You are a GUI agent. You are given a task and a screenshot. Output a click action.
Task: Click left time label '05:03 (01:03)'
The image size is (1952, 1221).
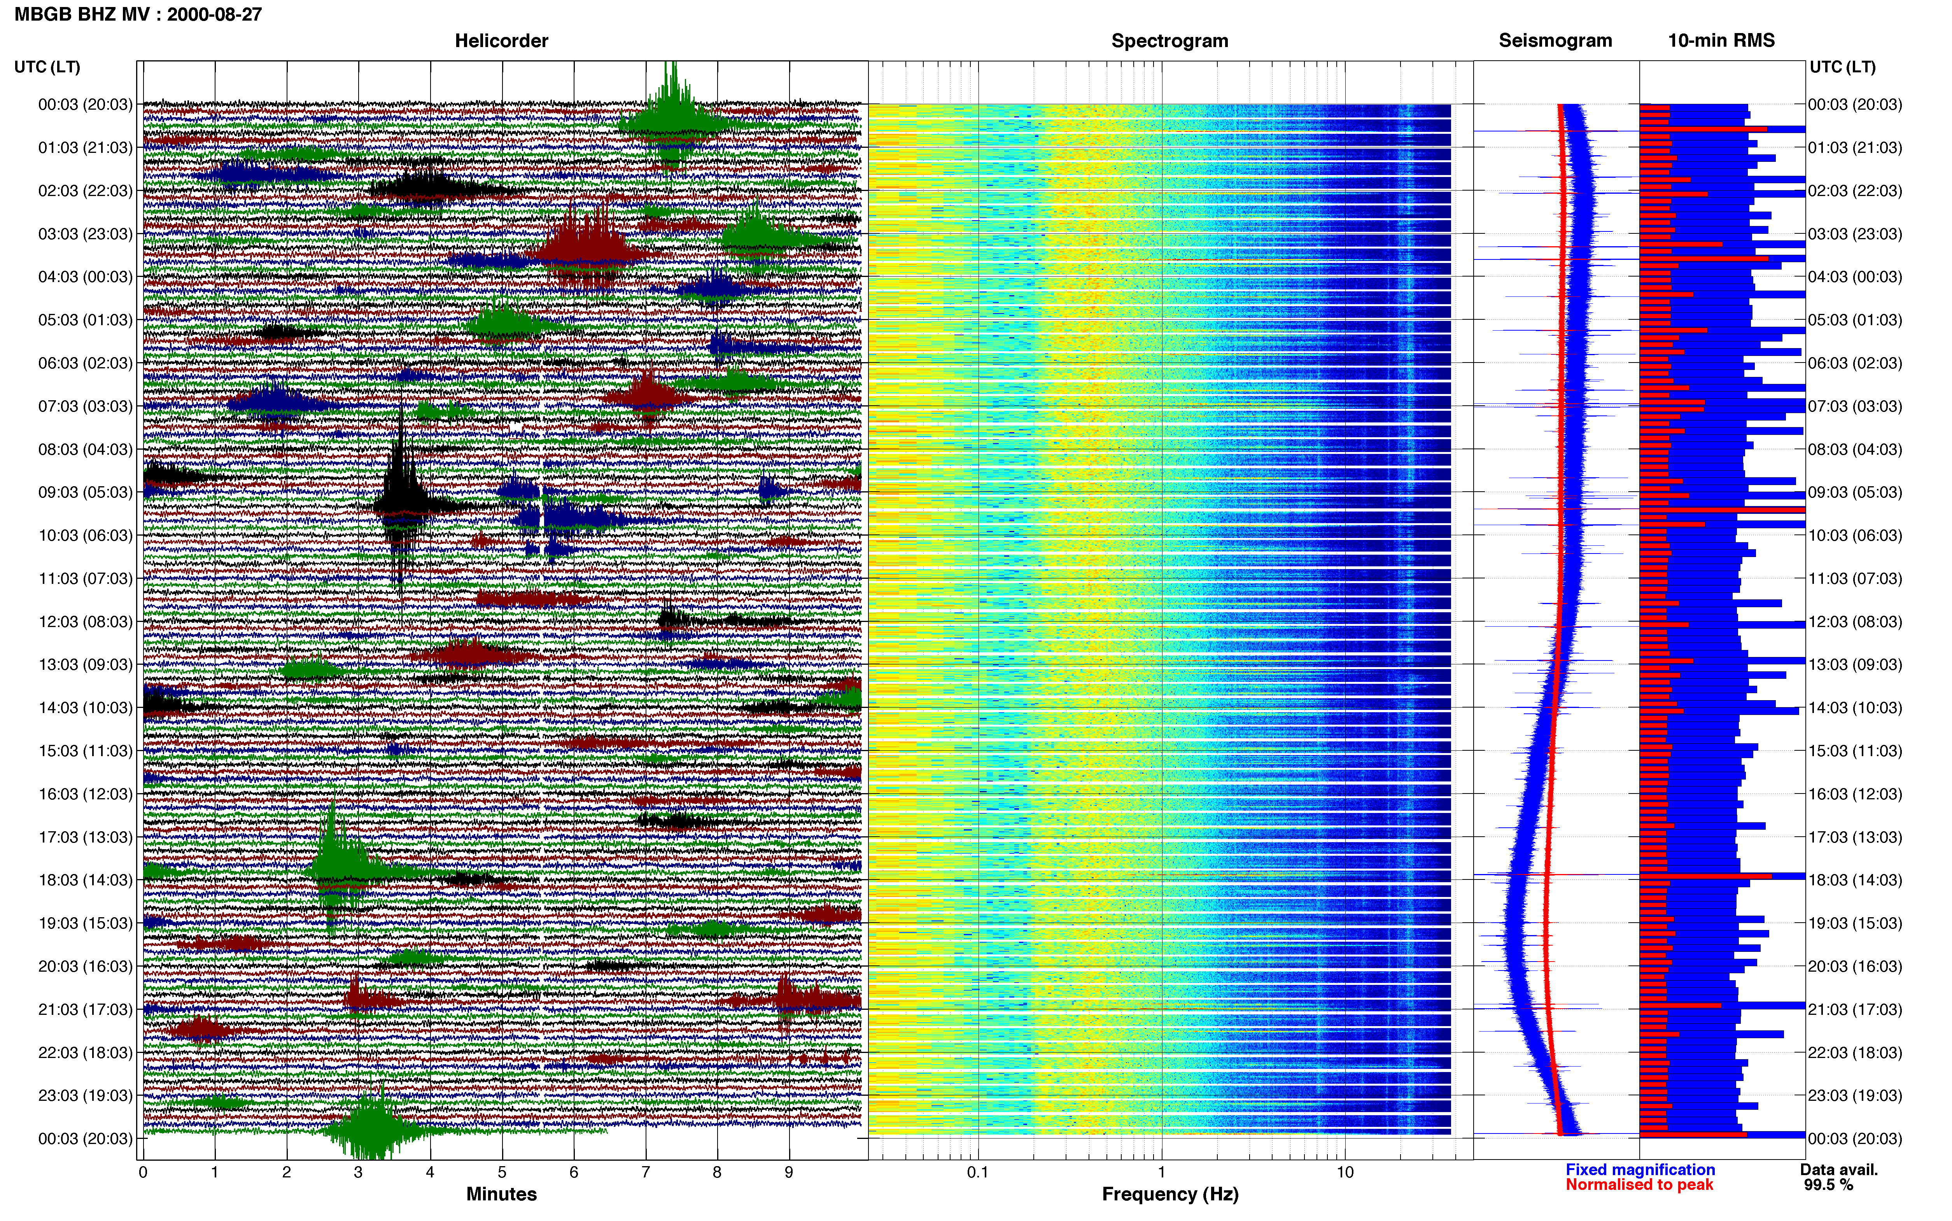[85, 320]
